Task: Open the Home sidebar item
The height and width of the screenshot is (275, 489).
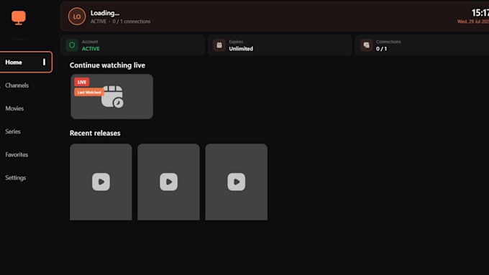Action: pyautogui.click(x=26, y=62)
